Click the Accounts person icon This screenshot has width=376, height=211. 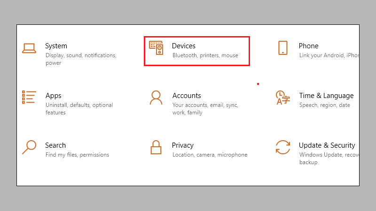pos(156,98)
